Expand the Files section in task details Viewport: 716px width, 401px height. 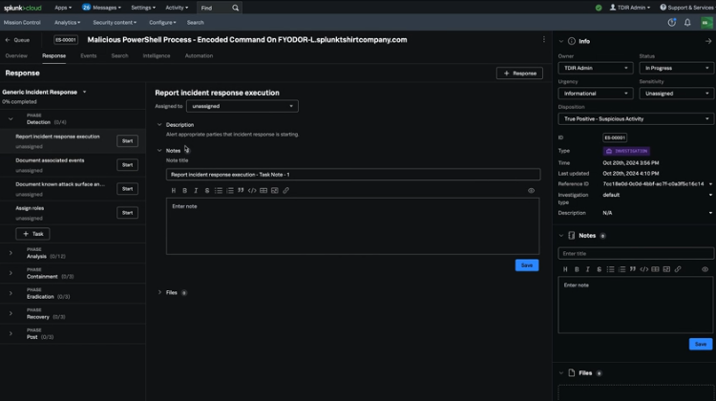point(159,293)
